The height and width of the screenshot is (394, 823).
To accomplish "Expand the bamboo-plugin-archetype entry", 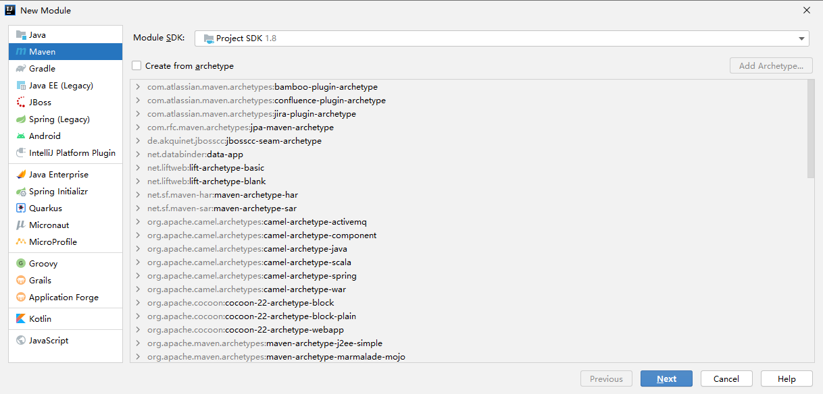I will coord(138,87).
